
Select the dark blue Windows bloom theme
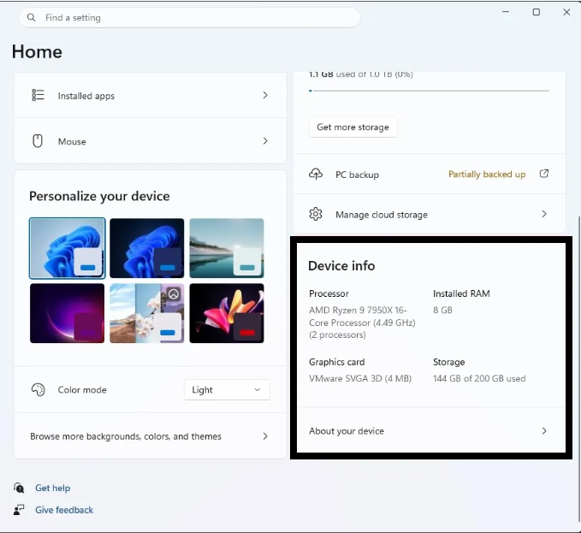146,247
